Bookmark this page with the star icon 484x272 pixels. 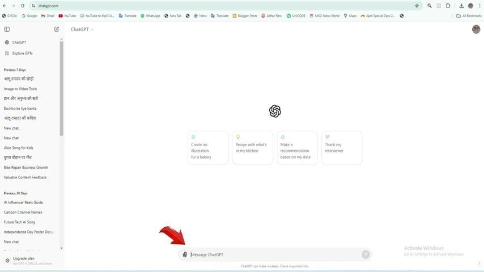[417, 6]
